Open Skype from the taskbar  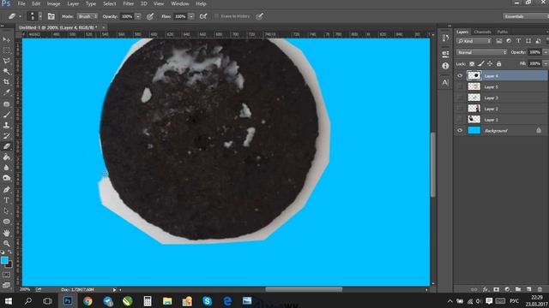point(208,300)
